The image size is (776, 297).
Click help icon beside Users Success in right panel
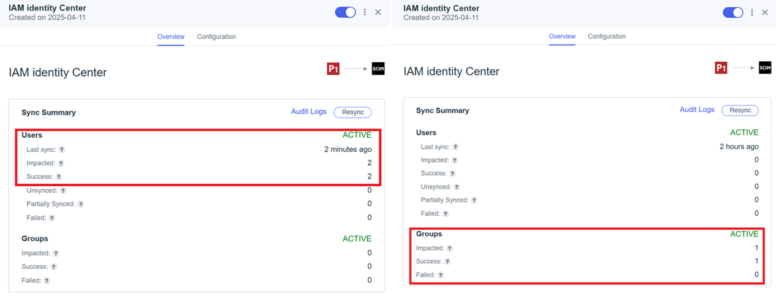click(x=453, y=174)
